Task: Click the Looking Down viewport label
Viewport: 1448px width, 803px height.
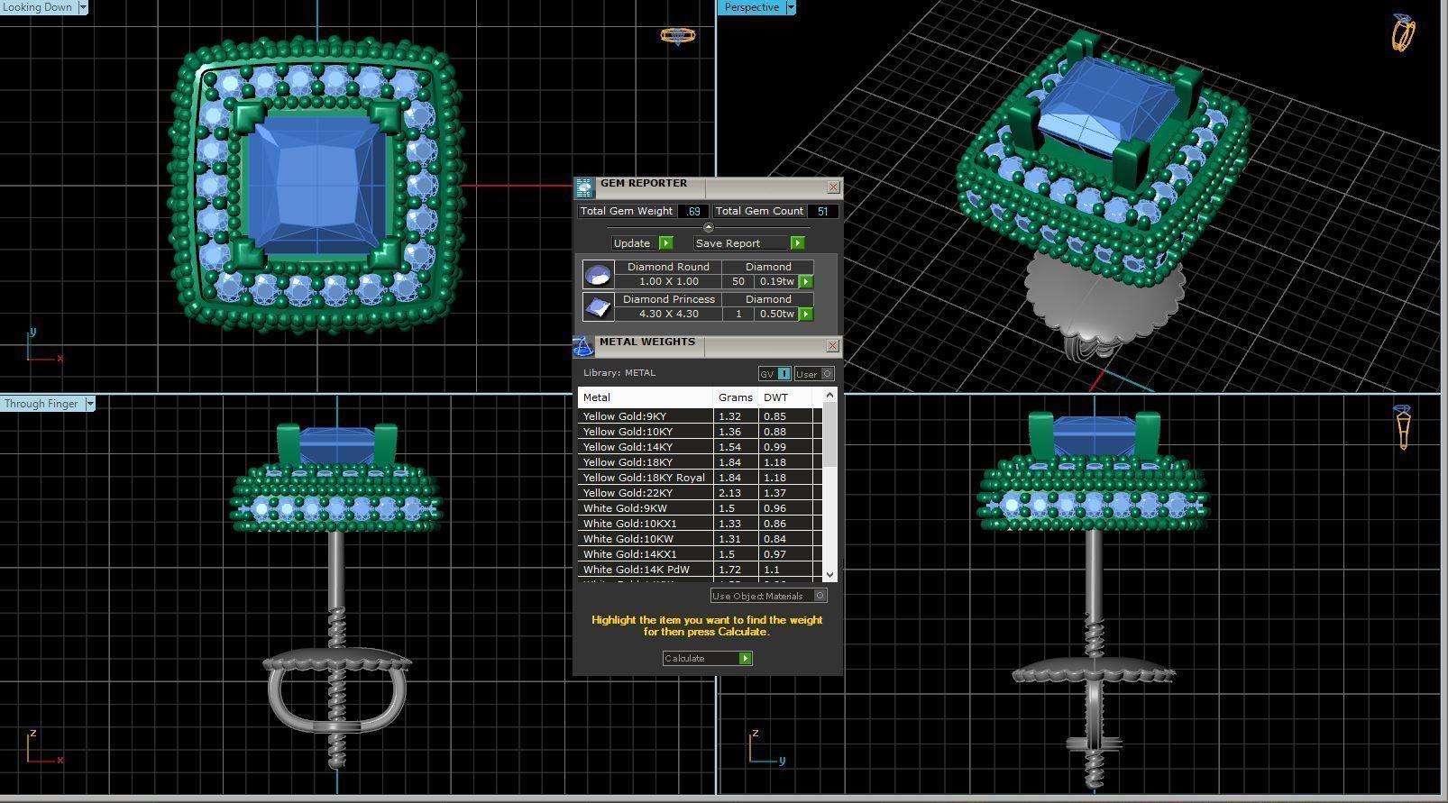Action: click(x=38, y=7)
